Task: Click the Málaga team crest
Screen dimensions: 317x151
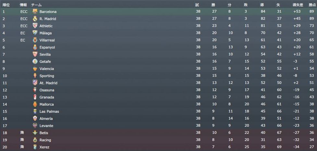Action: coord(35,33)
